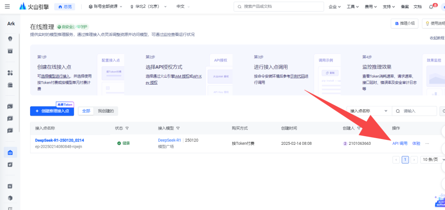This screenshot has height=210, width=445.
Task: Click the 体验 link
Action: pos(416,144)
